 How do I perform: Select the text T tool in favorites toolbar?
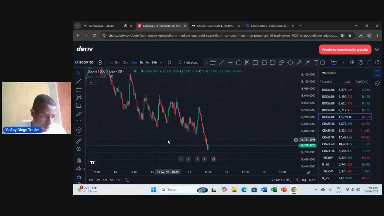316,62
